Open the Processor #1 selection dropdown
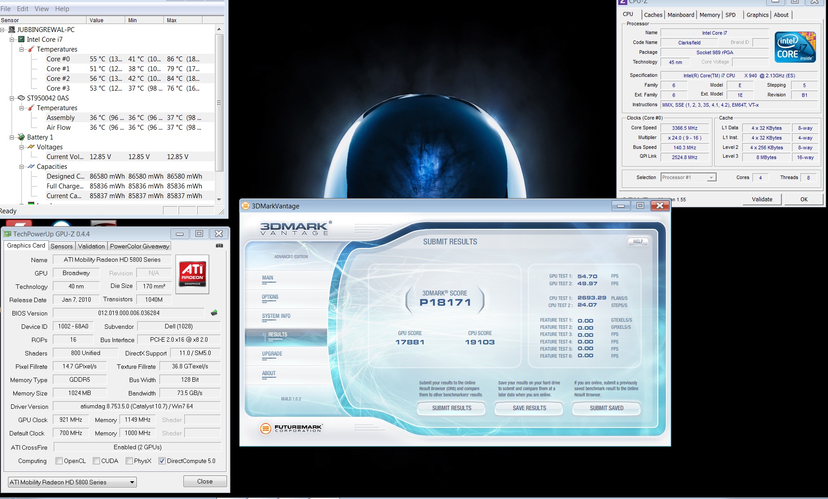The width and height of the screenshot is (828, 499). [689, 177]
